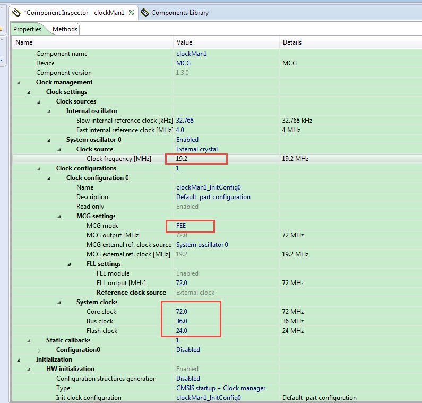Select the Component version row
Image resolution: width=422 pixels, height=403 pixels.
[x=217, y=73]
